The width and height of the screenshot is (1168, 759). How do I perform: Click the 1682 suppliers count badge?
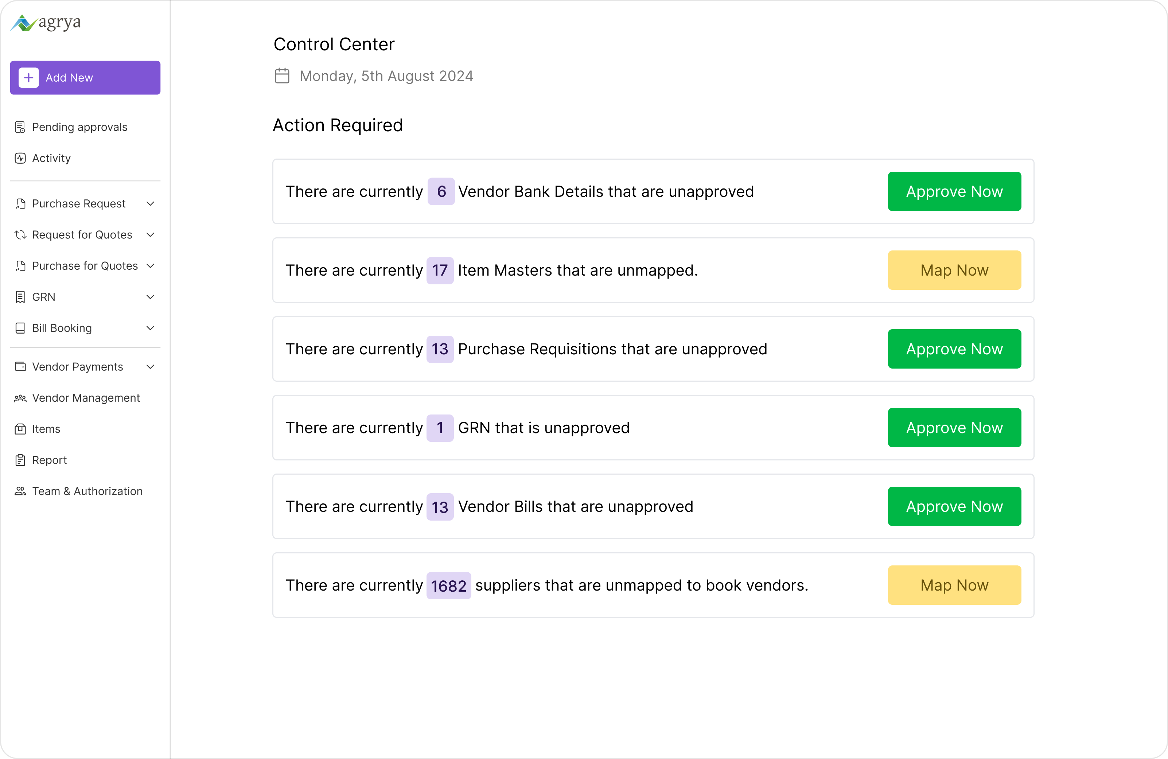coord(448,585)
